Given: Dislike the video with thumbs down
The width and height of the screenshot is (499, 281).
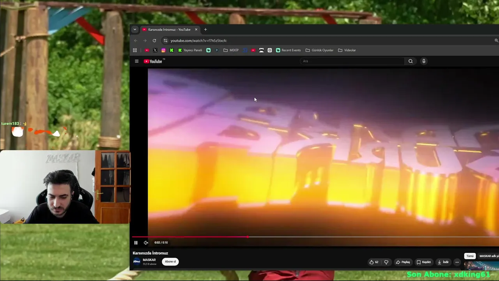Looking at the screenshot, I should coord(386,262).
